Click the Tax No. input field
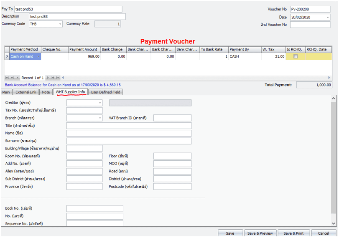The width and height of the screenshot is (339, 238). 84,111
